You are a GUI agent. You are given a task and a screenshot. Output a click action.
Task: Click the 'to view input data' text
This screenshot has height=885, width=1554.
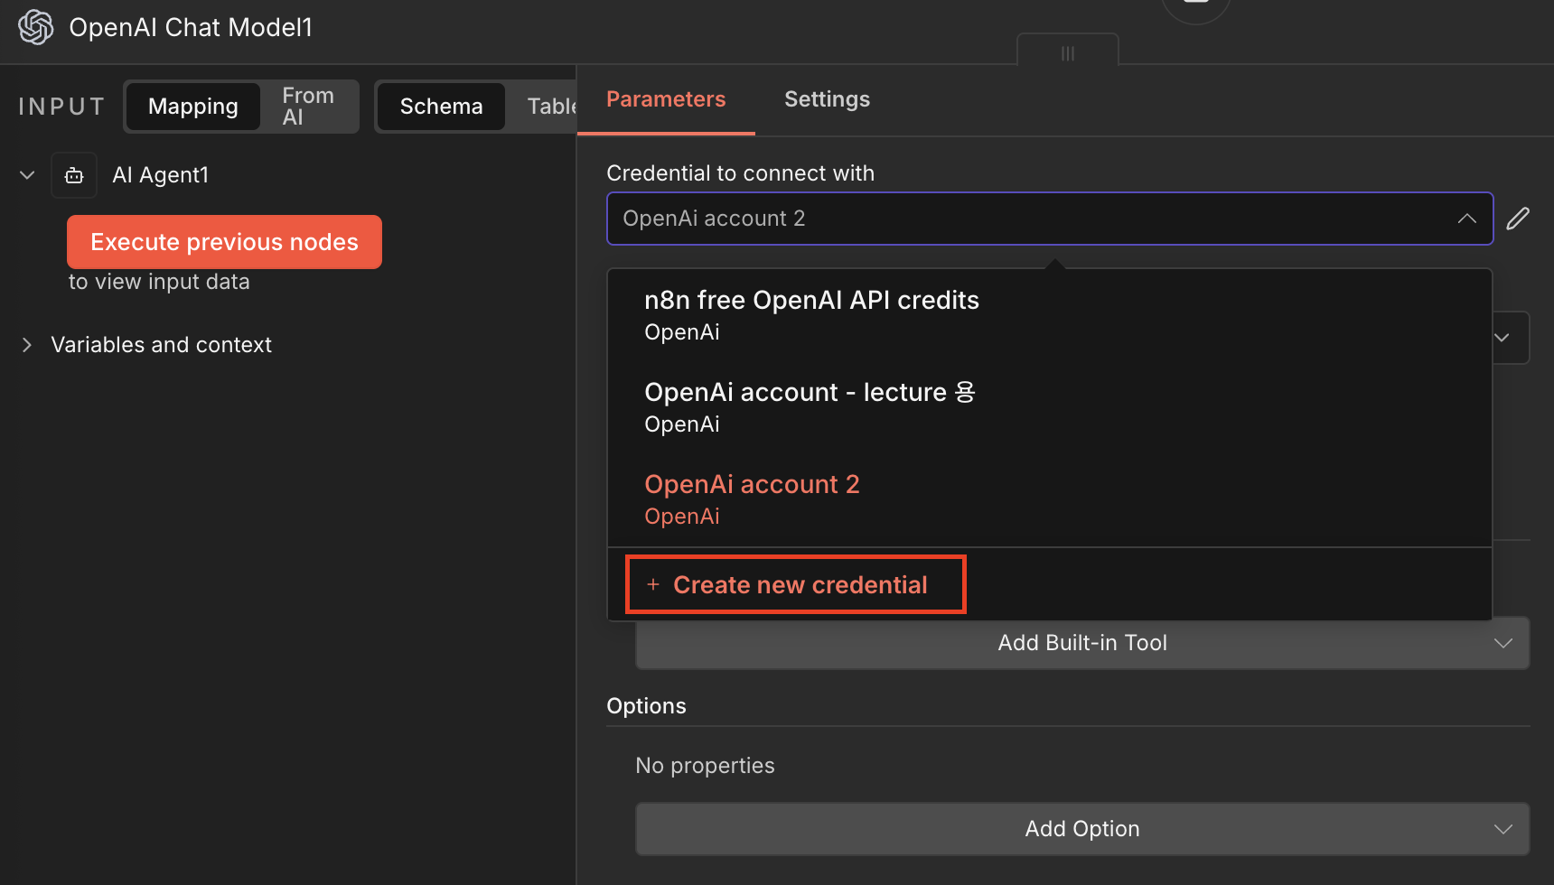coord(159,282)
